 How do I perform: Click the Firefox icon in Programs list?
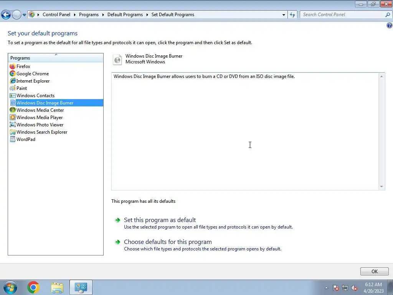[x=13, y=66]
